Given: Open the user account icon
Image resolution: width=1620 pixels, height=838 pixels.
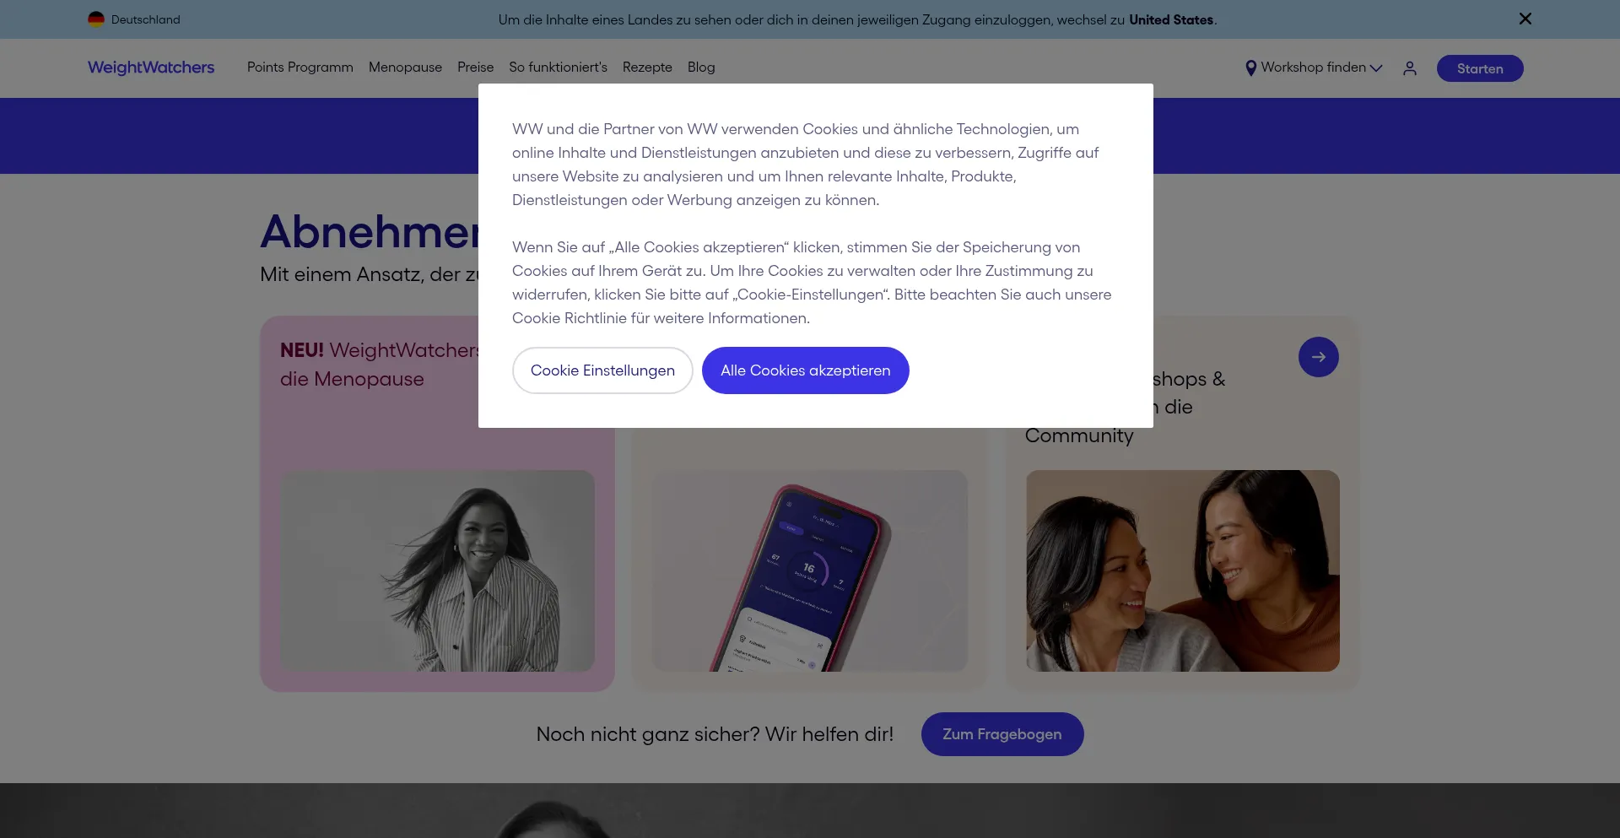Looking at the screenshot, I should coord(1410,68).
